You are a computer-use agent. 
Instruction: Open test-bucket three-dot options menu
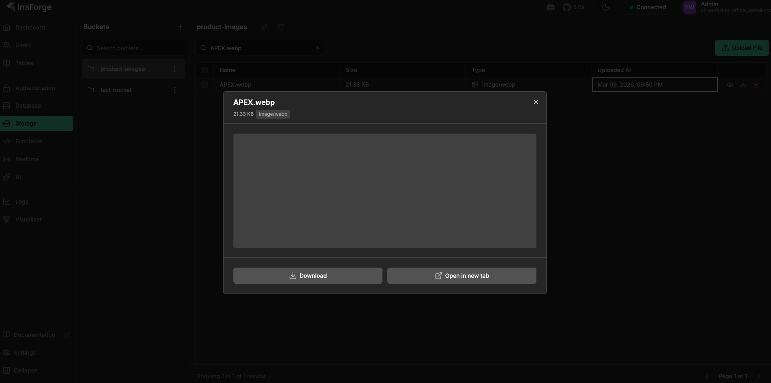(175, 90)
